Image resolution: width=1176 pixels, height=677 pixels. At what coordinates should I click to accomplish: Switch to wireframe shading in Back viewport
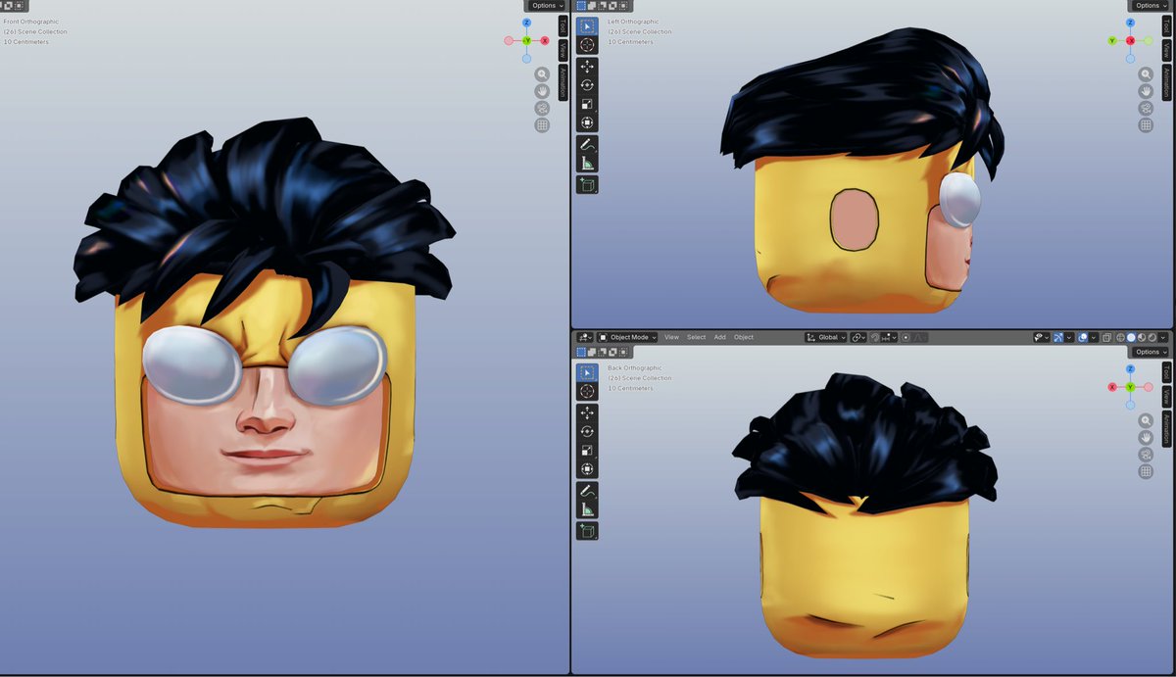pos(1120,337)
